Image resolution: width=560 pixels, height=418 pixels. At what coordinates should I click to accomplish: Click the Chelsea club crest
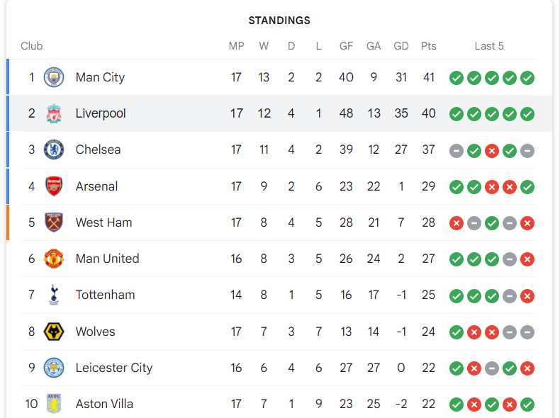click(x=54, y=149)
